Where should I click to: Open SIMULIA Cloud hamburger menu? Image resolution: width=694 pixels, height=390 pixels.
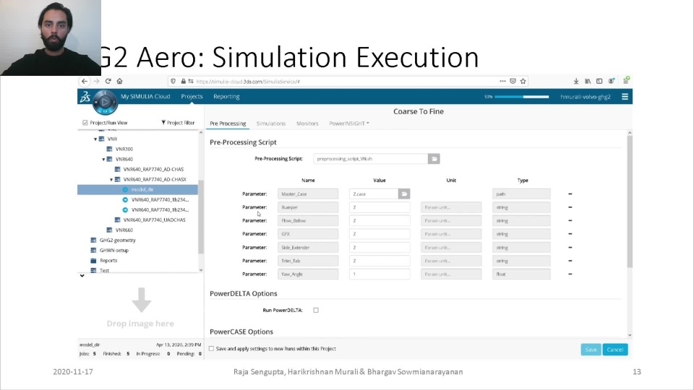coord(625,96)
